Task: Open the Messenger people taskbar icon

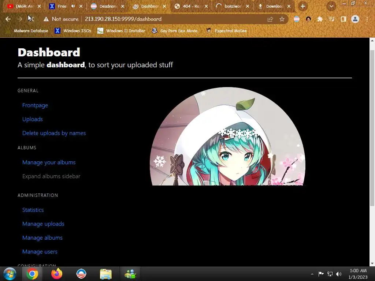Action: pyautogui.click(x=130, y=274)
